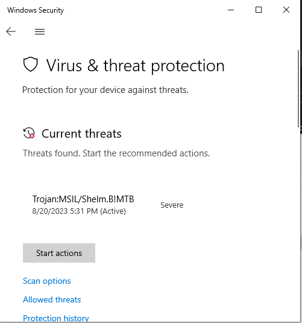Open the Scan options link
302x323 pixels.
point(46,281)
